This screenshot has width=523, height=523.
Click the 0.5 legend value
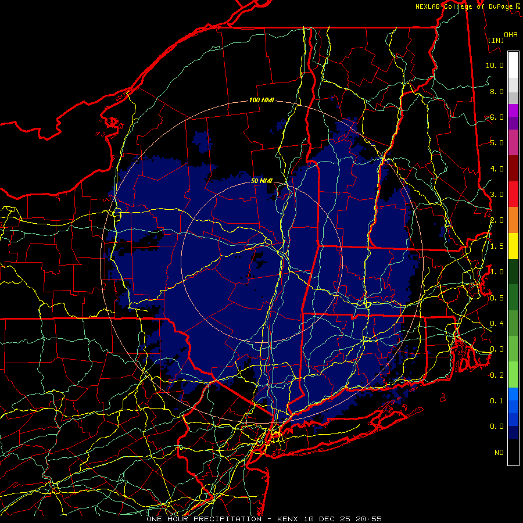click(497, 298)
